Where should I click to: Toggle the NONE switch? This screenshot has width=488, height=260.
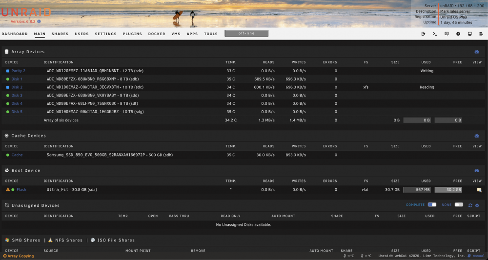[x=459, y=205]
